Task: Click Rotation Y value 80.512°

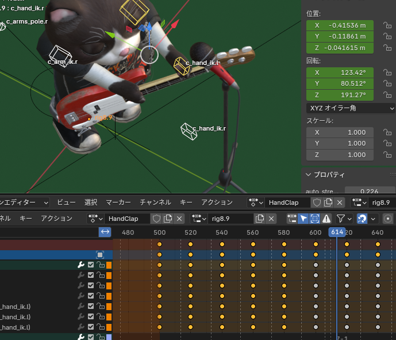Action: tap(340, 83)
